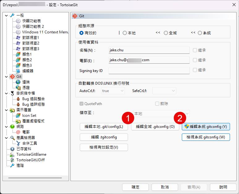Screen dimensions: 239x194
Task: Toggle 繼承 checkbox next to Signing key ID
Action: pyautogui.click(x=195, y=70)
